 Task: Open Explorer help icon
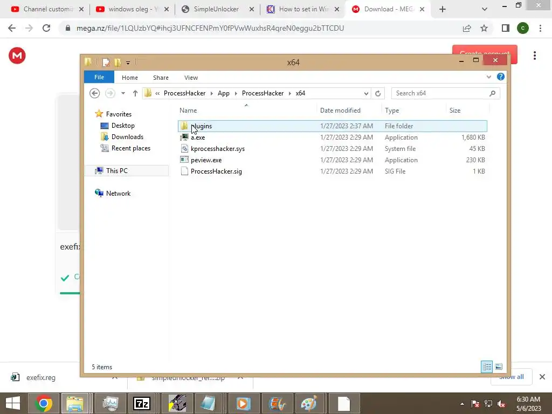point(500,77)
